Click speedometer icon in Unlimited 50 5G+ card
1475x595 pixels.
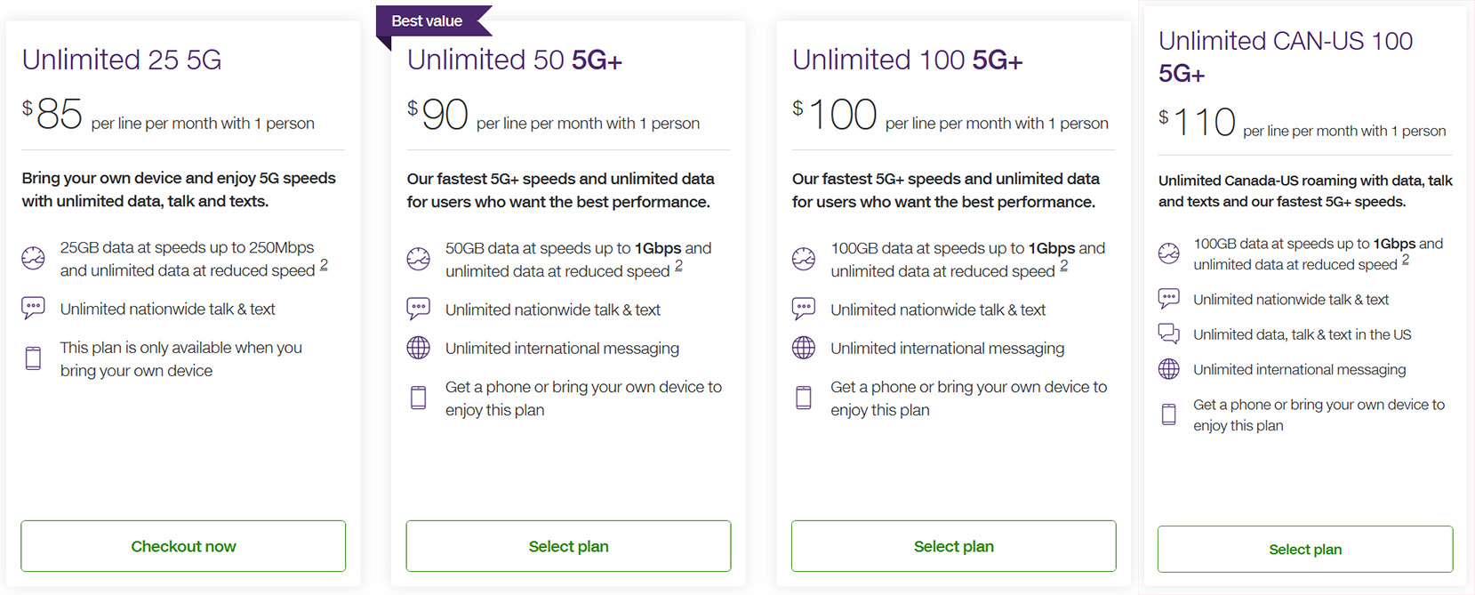point(418,259)
